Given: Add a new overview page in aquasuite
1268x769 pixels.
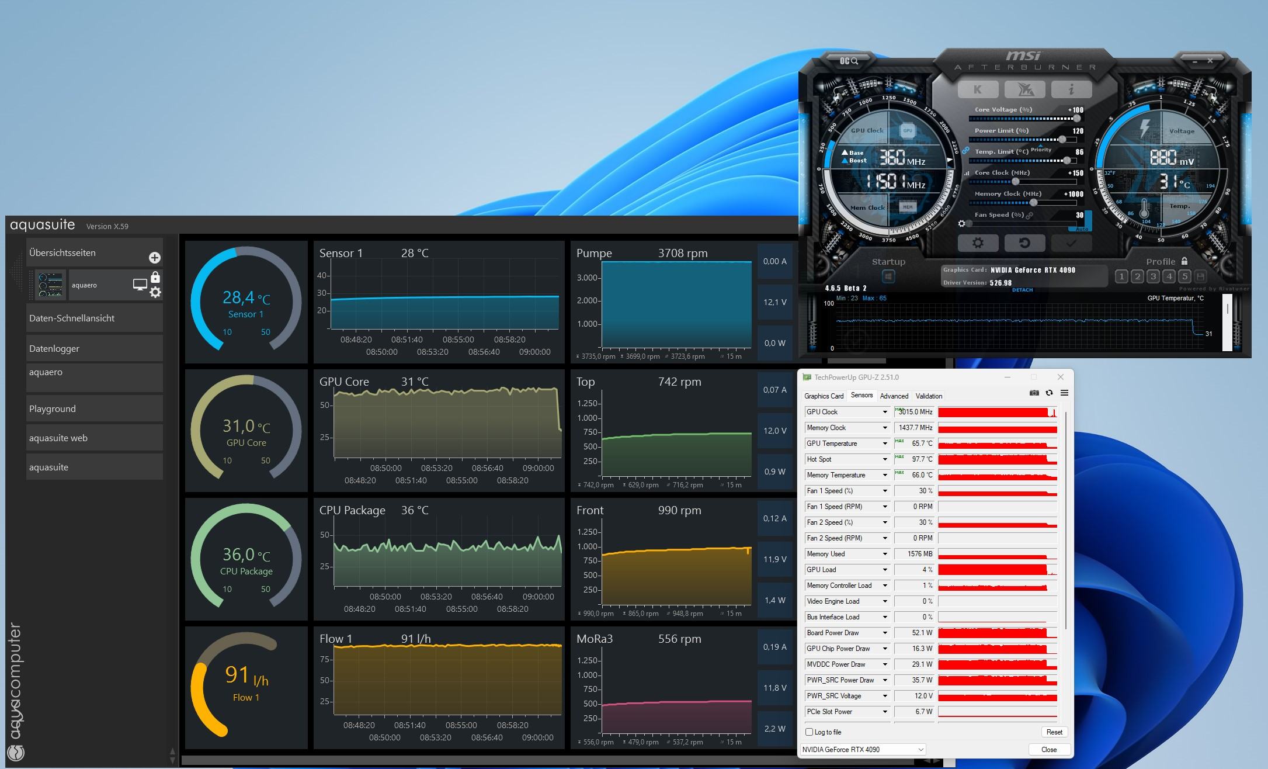Looking at the screenshot, I should (155, 258).
